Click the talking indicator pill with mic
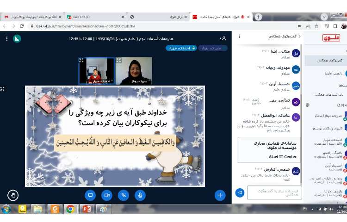This screenshot has width=347, height=222. (181, 48)
